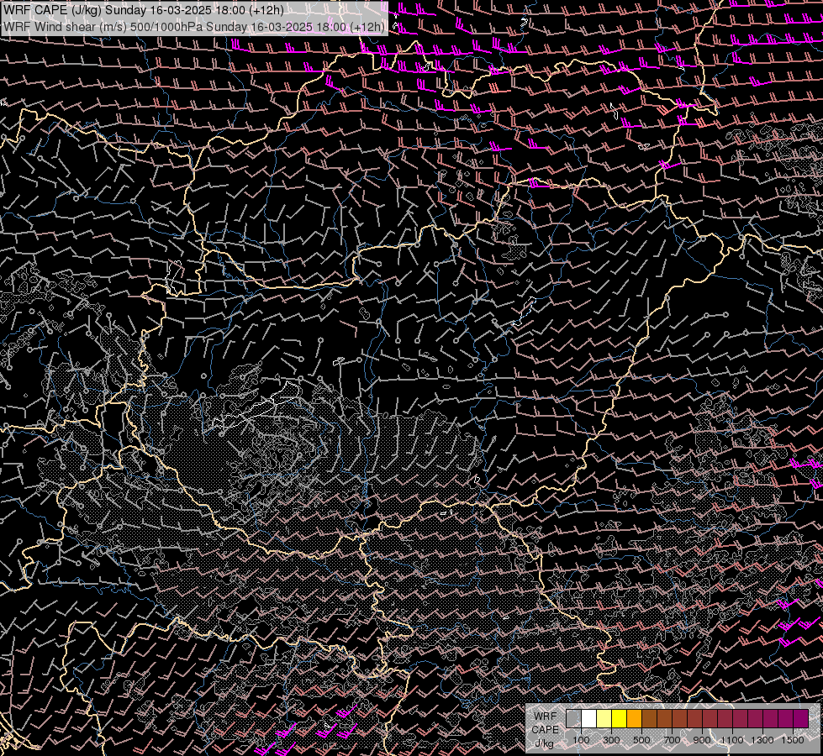The height and width of the screenshot is (756, 823).
Task: Click the WRF Wind shear title line
Action: tap(193, 26)
